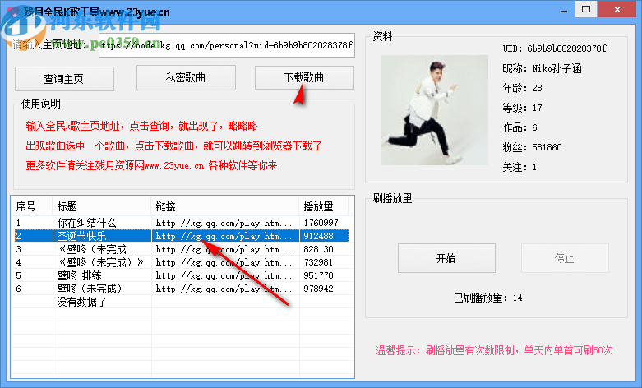The width and height of the screenshot is (642, 388).
Task: Click the link cell in row 5
Action: pyautogui.click(x=224, y=275)
